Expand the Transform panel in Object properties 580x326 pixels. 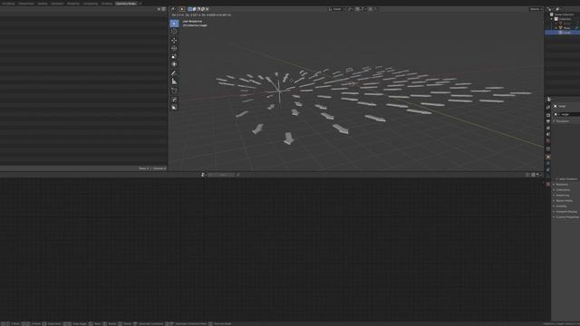coord(562,121)
